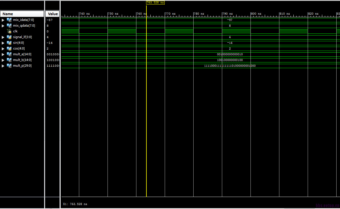Click the mult_p[29:0] bus icon

(9, 66)
